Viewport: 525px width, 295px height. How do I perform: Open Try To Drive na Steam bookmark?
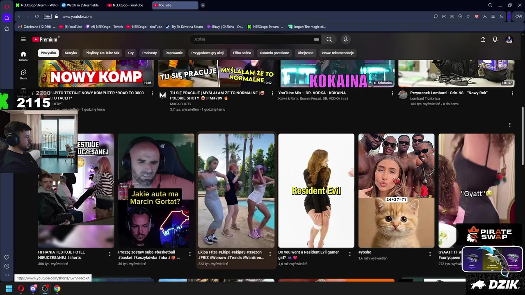(184, 27)
